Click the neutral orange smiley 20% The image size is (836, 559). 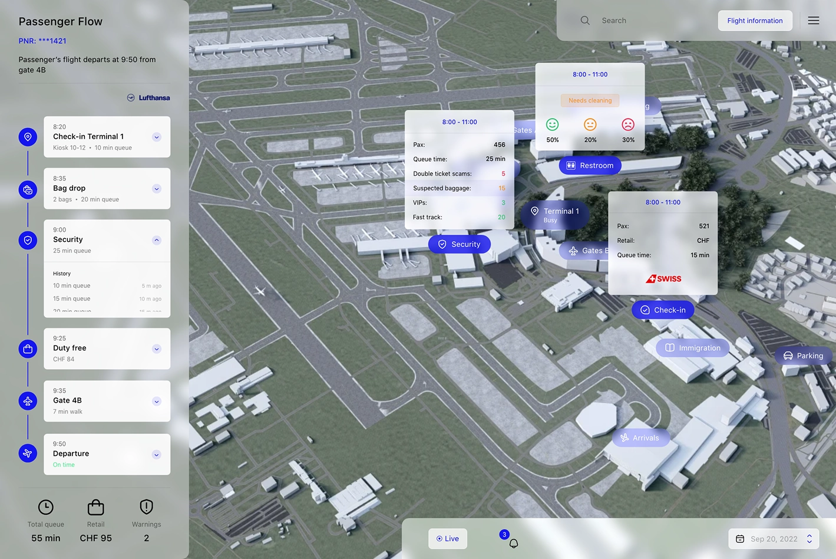pyautogui.click(x=590, y=124)
